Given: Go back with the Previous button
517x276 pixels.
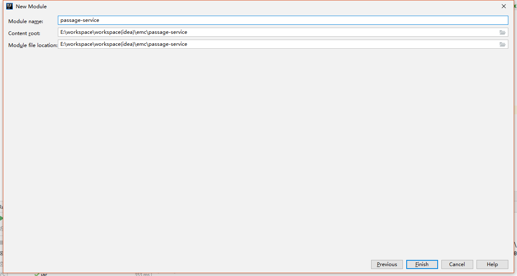Looking at the screenshot, I should pyautogui.click(x=386, y=264).
